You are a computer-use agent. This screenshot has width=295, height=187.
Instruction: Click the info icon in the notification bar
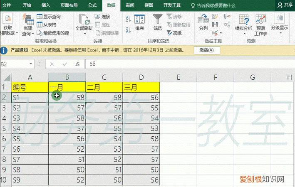[x=4, y=50]
